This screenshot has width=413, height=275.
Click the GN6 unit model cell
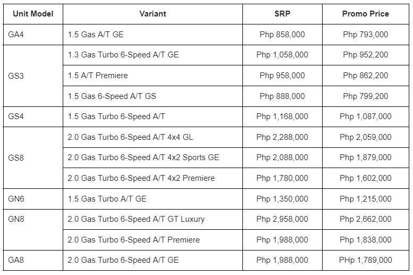[33, 199]
